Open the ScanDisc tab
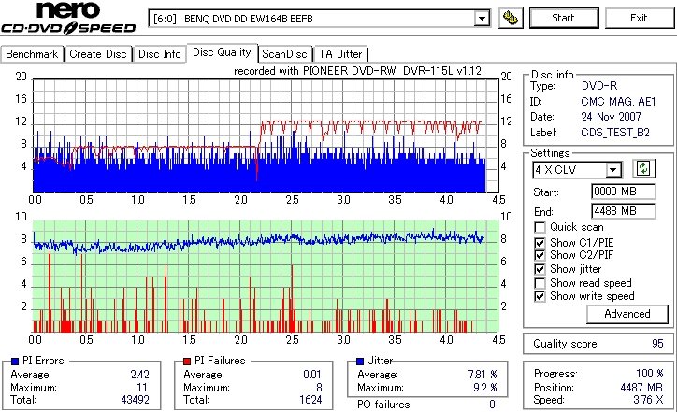Viewport: 677px width, 412px height. point(284,54)
